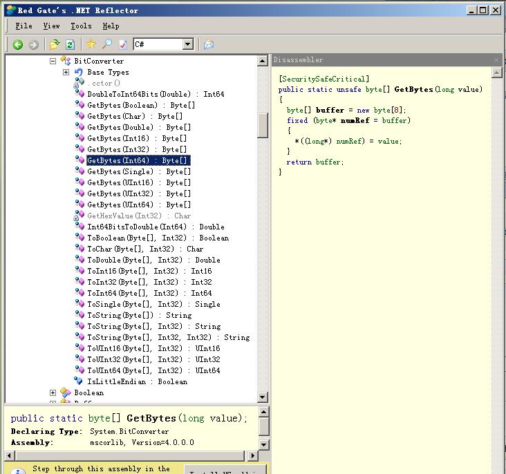This screenshot has height=474, width=506.
Task: Select GetBytes(UInt64) method
Action: (x=139, y=205)
